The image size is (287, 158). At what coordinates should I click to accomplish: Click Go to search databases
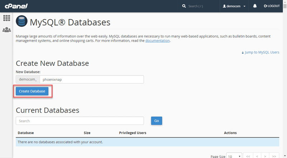pyautogui.click(x=156, y=121)
